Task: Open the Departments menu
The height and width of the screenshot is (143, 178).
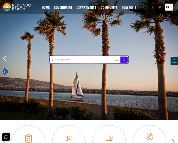Action: coord(86,7)
